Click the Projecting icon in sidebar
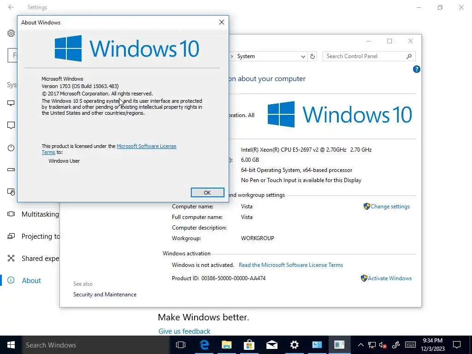 point(11,236)
